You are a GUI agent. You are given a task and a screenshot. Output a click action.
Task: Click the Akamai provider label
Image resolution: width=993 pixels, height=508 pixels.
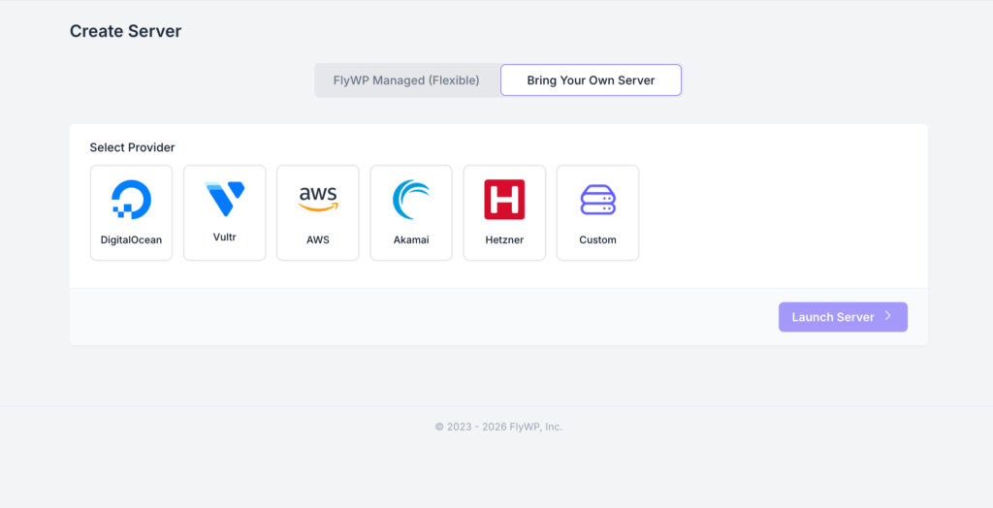tap(411, 239)
